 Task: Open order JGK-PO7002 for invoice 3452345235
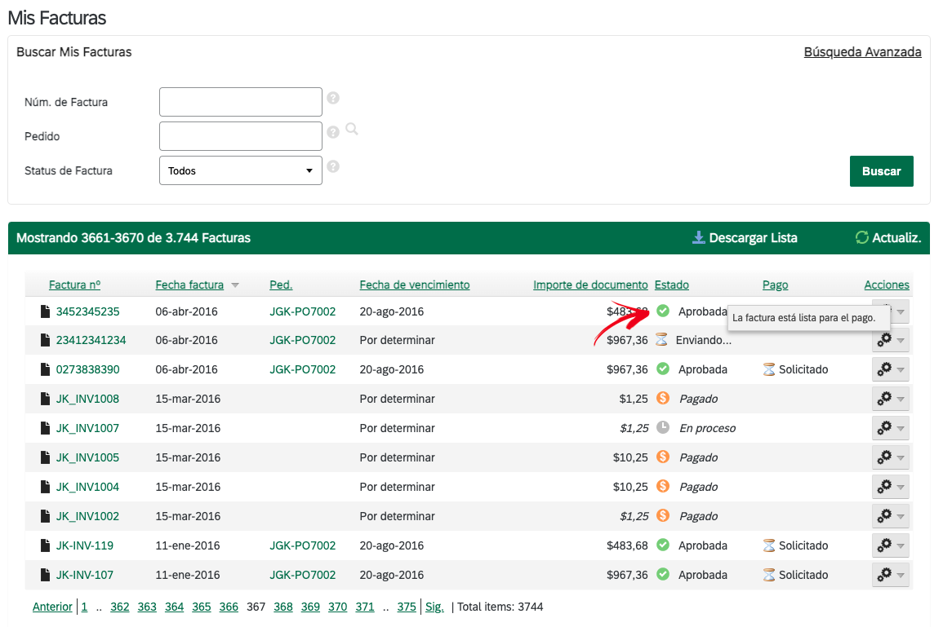pyautogui.click(x=303, y=311)
